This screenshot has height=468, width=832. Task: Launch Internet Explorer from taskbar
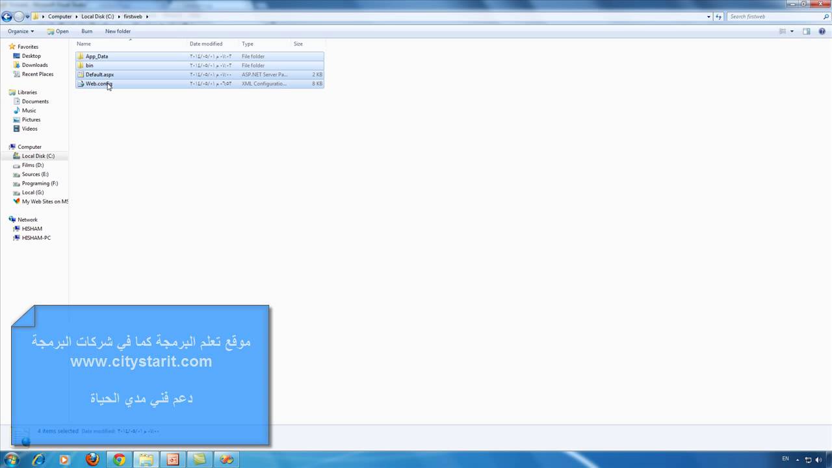click(x=38, y=460)
